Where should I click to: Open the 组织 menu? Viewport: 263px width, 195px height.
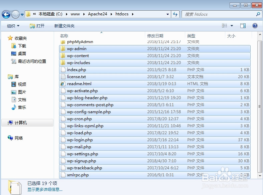coord(13,26)
